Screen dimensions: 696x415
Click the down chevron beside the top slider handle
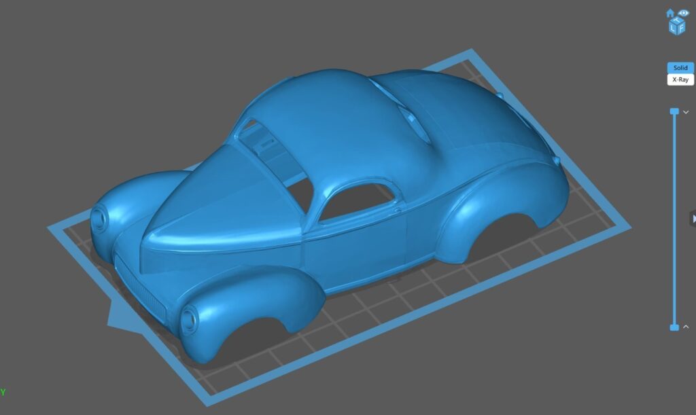pyautogui.click(x=686, y=112)
